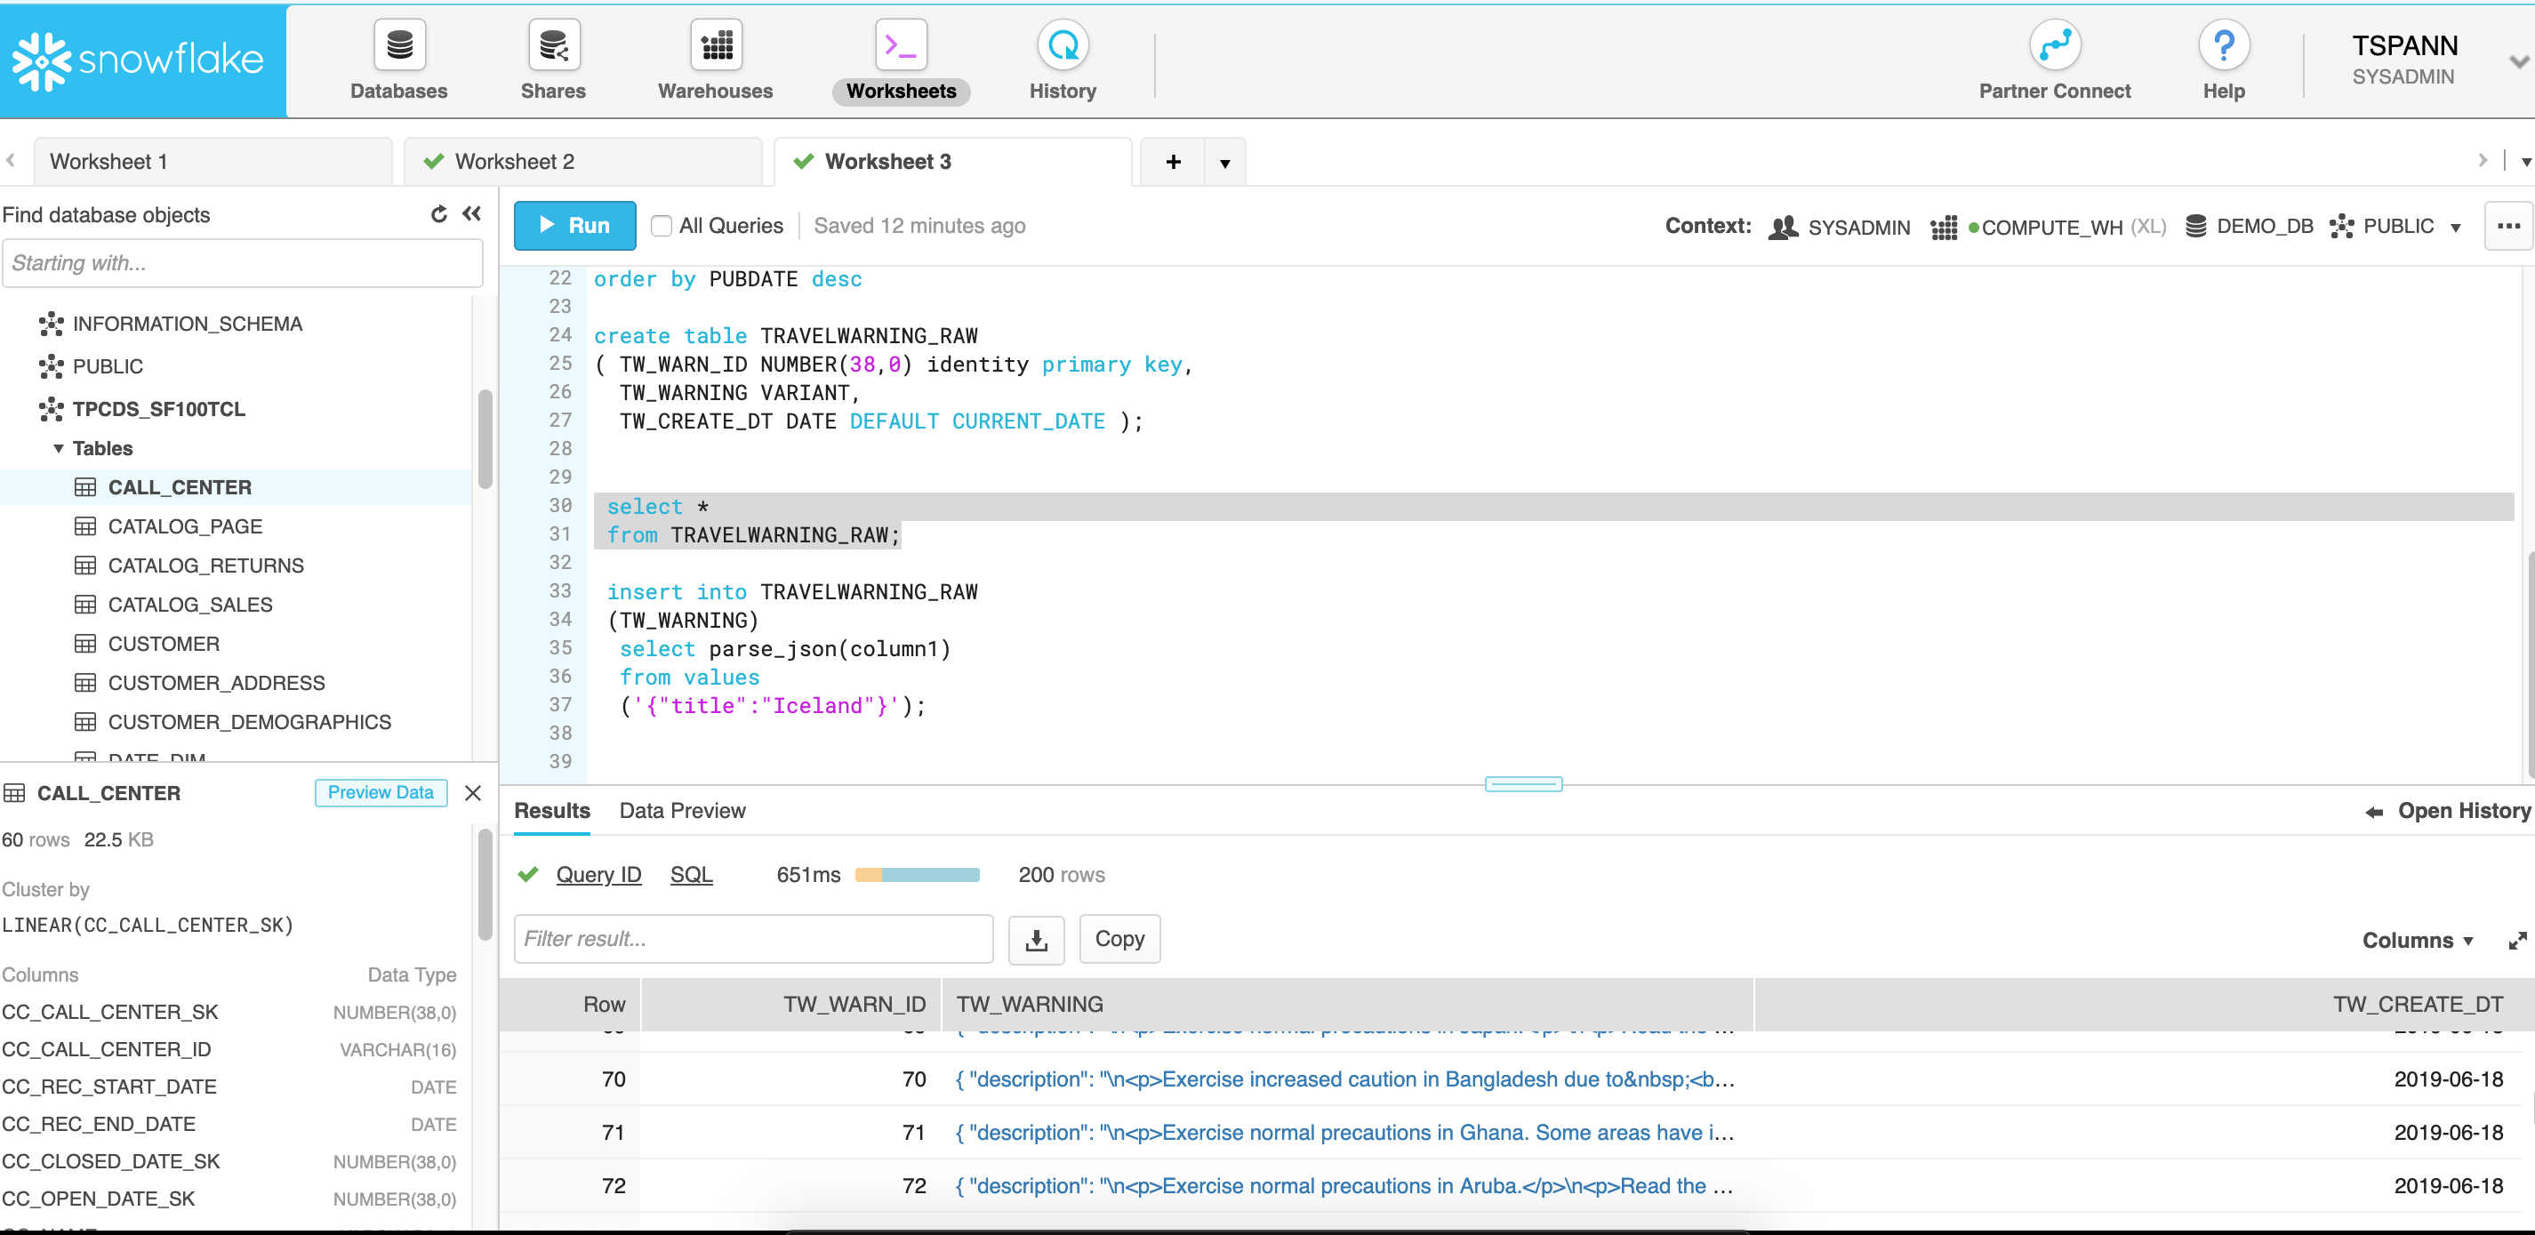Focus the Filter result input field
This screenshot has width=2535, height=1235.
coord(753,940)
